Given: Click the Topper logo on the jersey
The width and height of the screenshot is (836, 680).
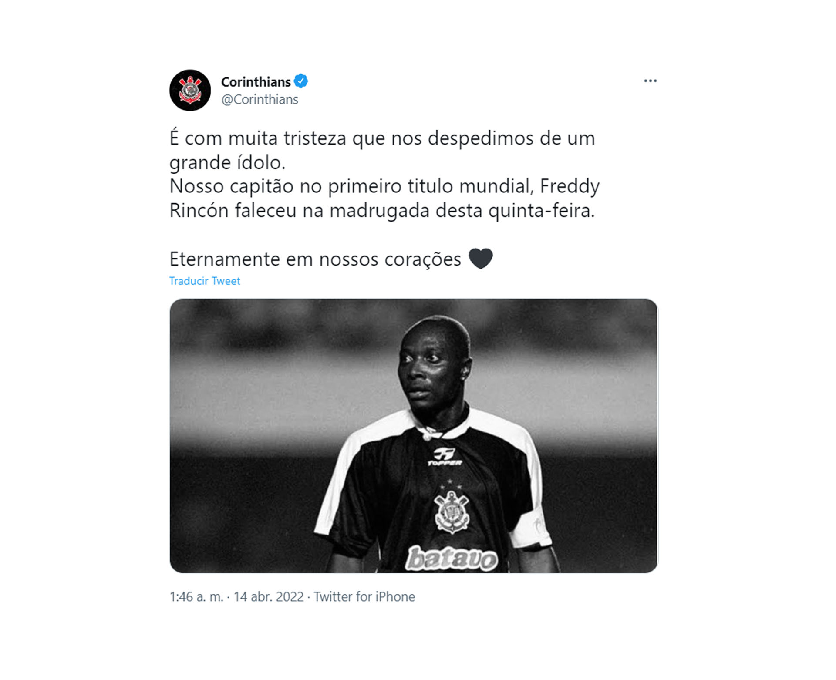Looking at the screenshot, I should coord(445,457).
